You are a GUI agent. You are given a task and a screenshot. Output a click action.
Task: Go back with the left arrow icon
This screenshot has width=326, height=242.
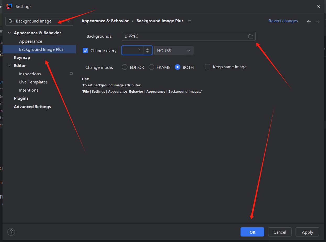[x=309, y=22]
